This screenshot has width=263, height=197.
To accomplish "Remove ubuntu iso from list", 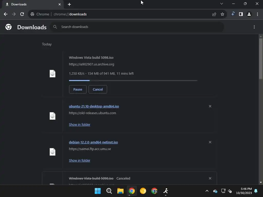I will click(x=210, y=106).
